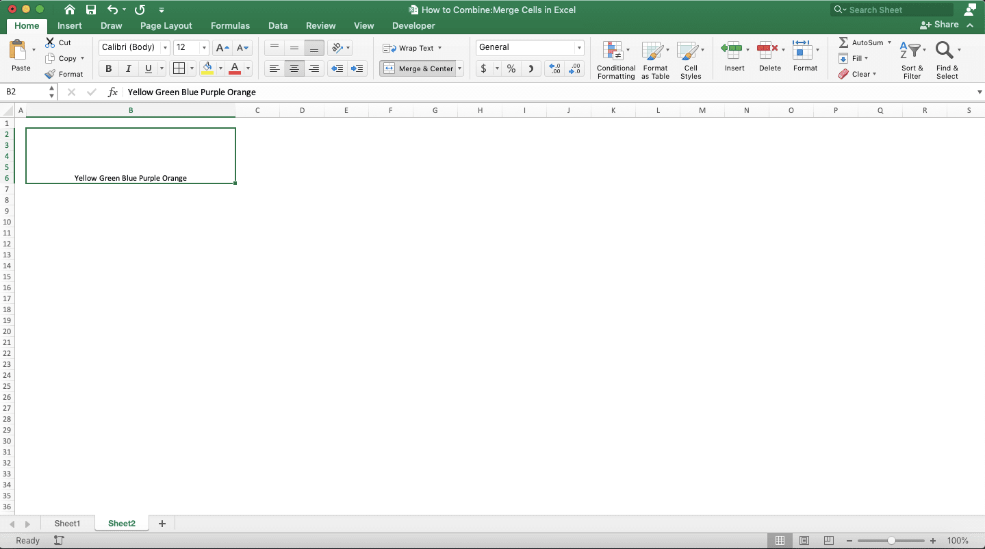985x549 pixels.
Task: Toggle Italic formatting
Action: coord(128,68)
